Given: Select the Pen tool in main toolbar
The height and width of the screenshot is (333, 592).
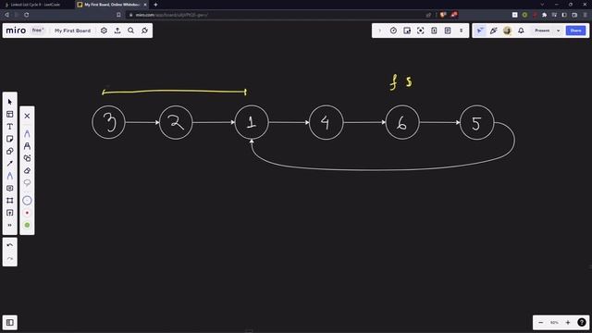Looking at the screenshot, I should tap(10, 176).
